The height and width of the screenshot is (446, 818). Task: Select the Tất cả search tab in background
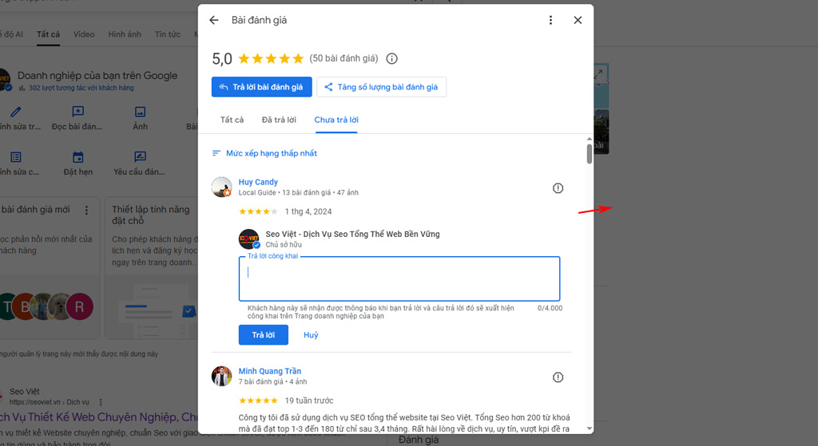[x=48, y=34]
